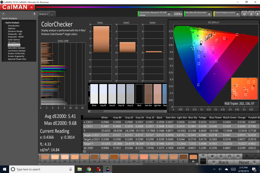Open help question mark icon

251,14
